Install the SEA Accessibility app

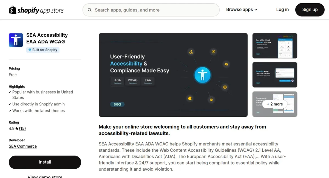tap(45, 162)
